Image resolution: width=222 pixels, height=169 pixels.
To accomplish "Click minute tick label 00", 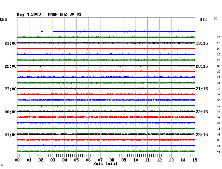I will (17, 160).
